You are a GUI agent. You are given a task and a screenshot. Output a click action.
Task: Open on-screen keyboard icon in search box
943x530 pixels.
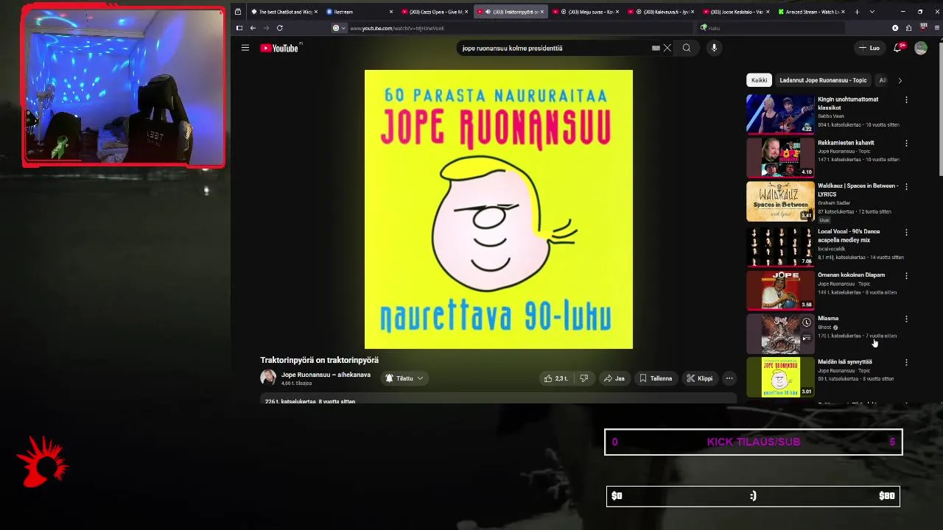[x=656, y=48]
